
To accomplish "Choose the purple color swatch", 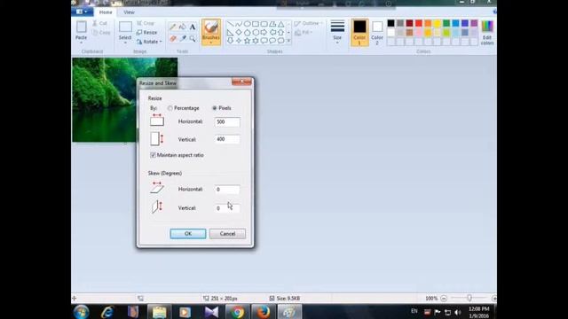I will coord(474,23).
